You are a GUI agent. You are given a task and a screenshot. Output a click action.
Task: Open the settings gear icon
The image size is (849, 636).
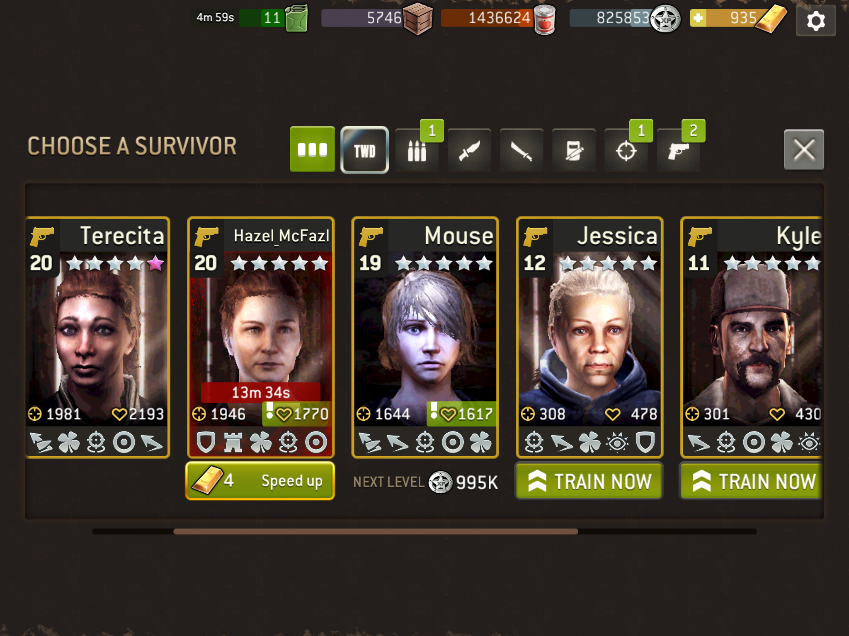[815, 21]
